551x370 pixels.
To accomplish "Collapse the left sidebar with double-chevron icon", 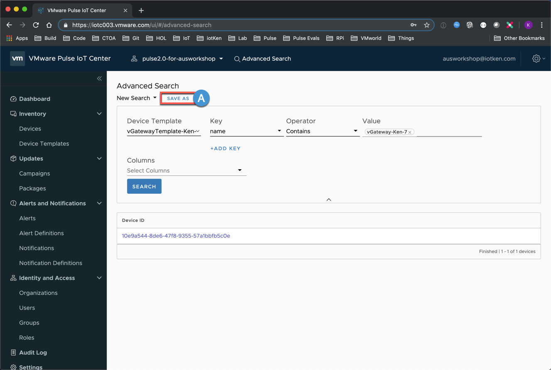I will coord(99,78).
